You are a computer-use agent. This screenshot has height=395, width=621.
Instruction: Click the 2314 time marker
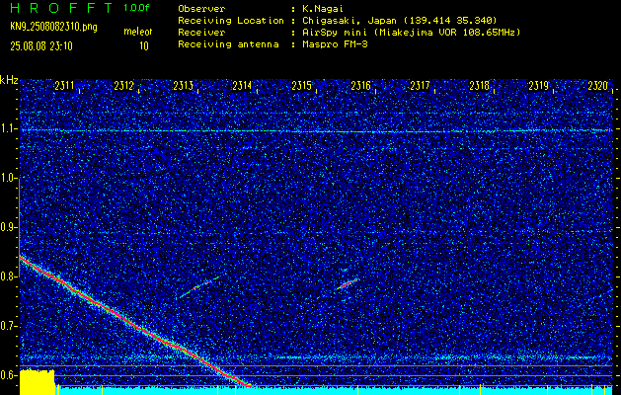pos(242,86)
